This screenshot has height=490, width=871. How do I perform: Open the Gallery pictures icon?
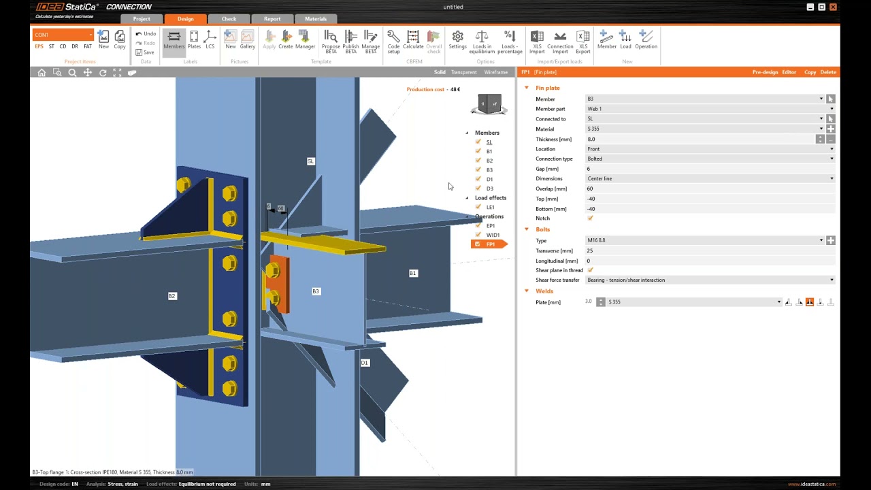247,40
